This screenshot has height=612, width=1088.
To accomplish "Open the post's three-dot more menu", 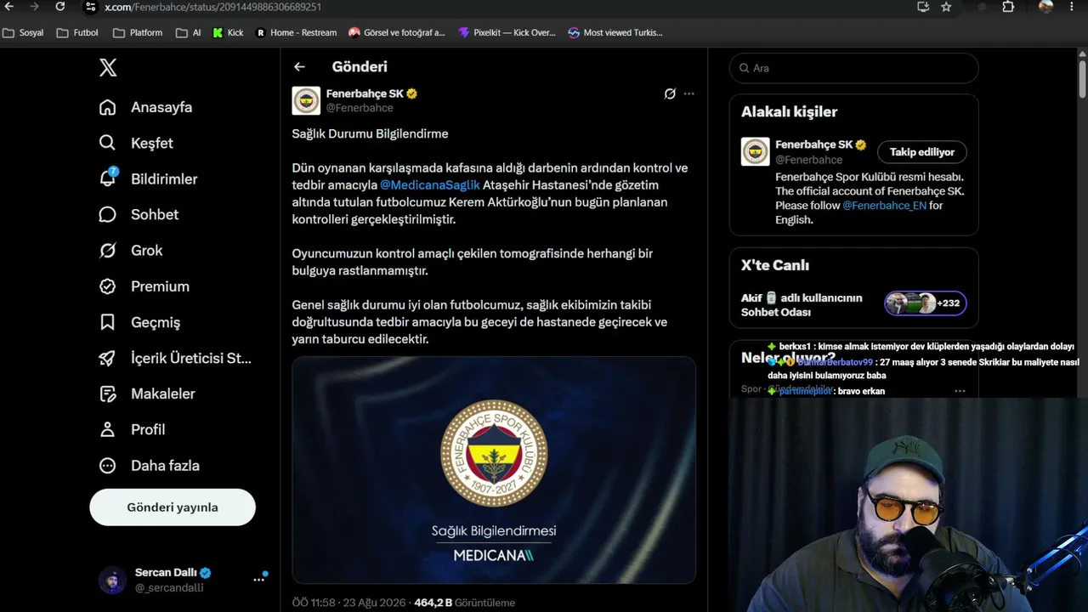I will point(689,93).
